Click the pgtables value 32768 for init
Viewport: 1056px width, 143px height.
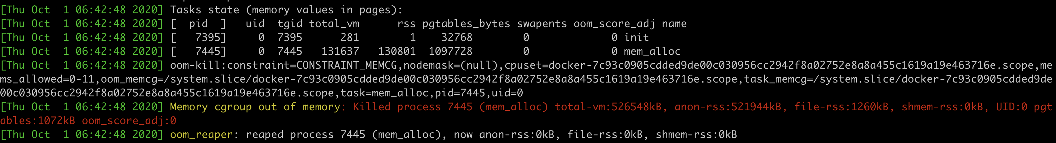point(456,37)
